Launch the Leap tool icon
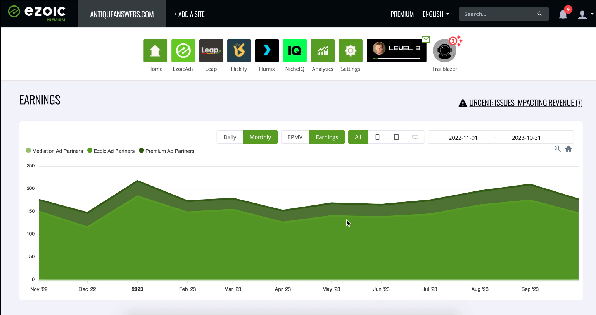596x315 pixels. click(x=211, y=50)
